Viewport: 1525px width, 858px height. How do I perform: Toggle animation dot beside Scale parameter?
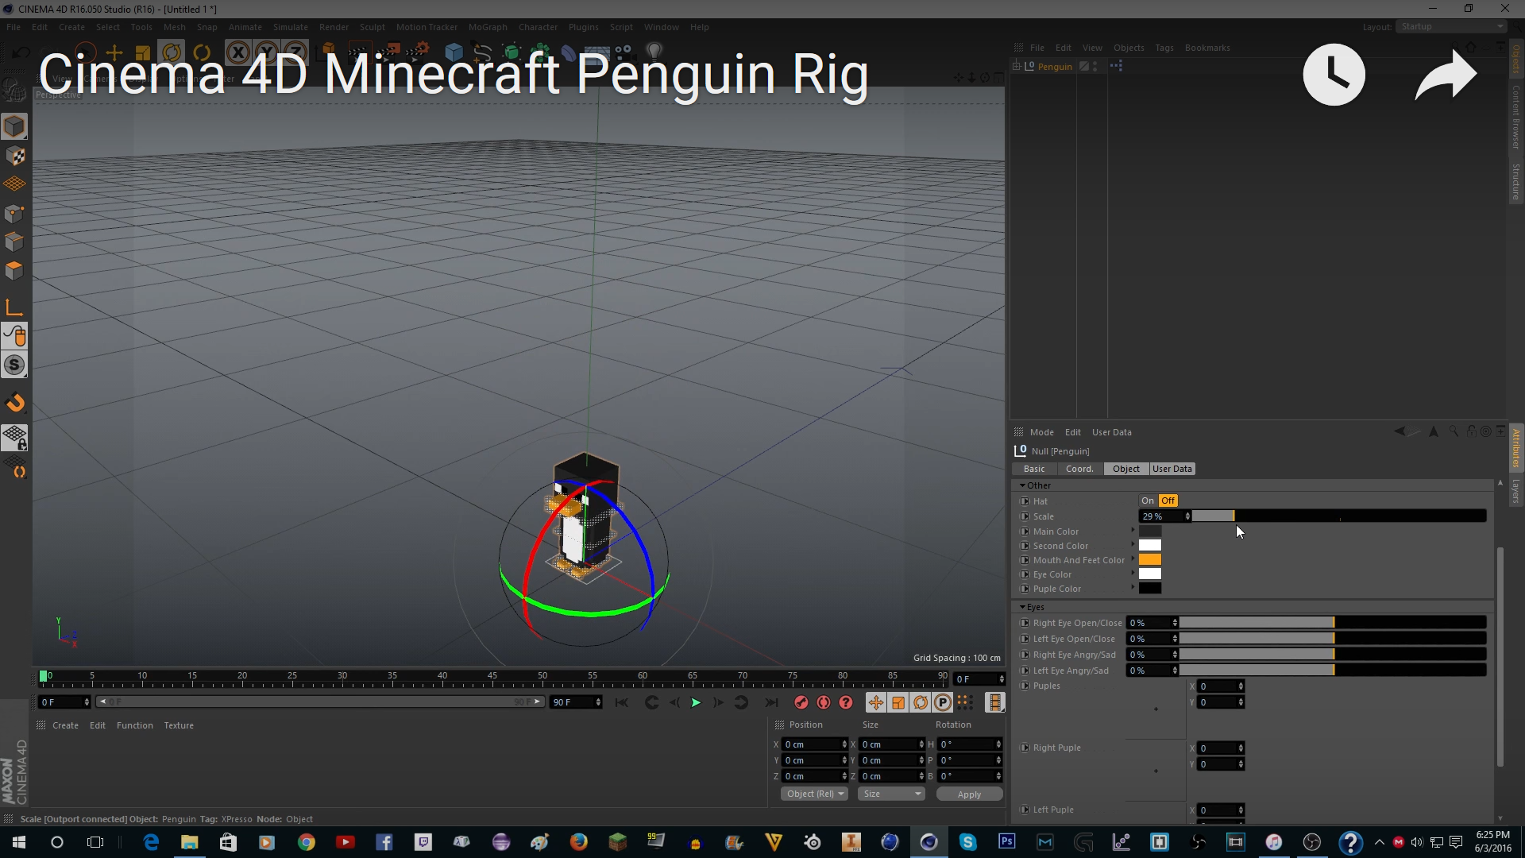[1025, 516]
